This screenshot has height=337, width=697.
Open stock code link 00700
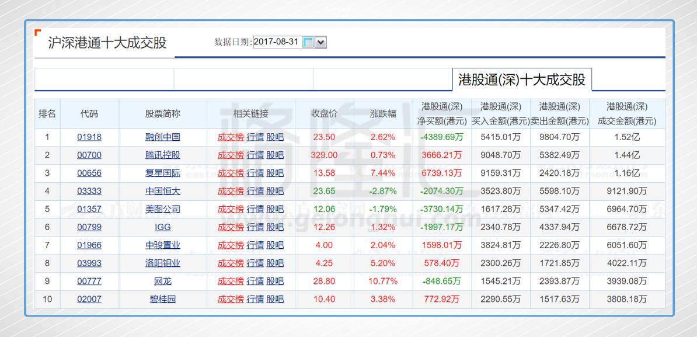point(89,155)
